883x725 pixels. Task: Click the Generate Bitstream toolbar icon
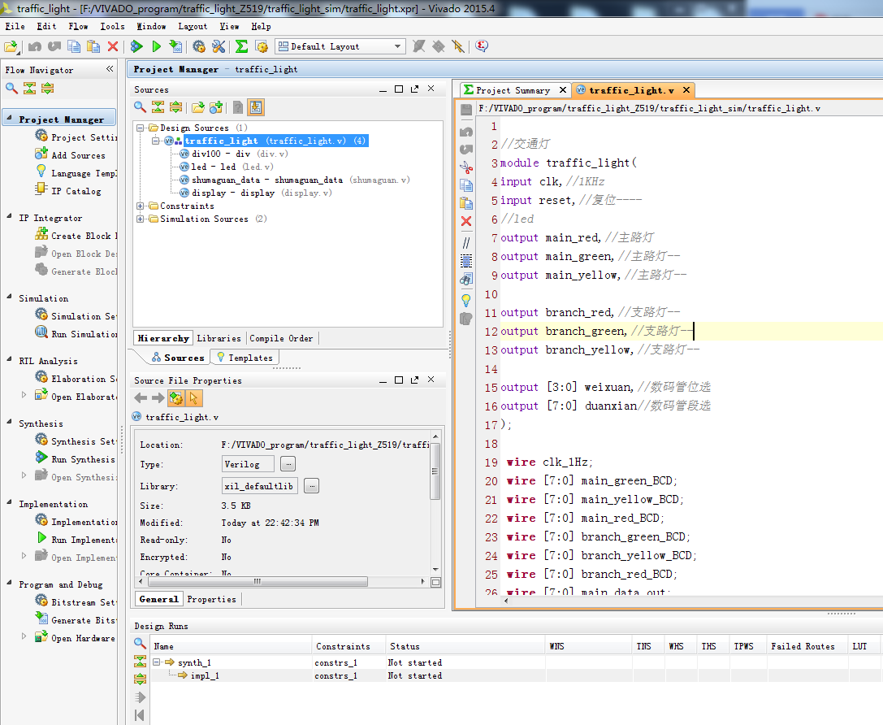pyautogui.click(x=175, y=46)
